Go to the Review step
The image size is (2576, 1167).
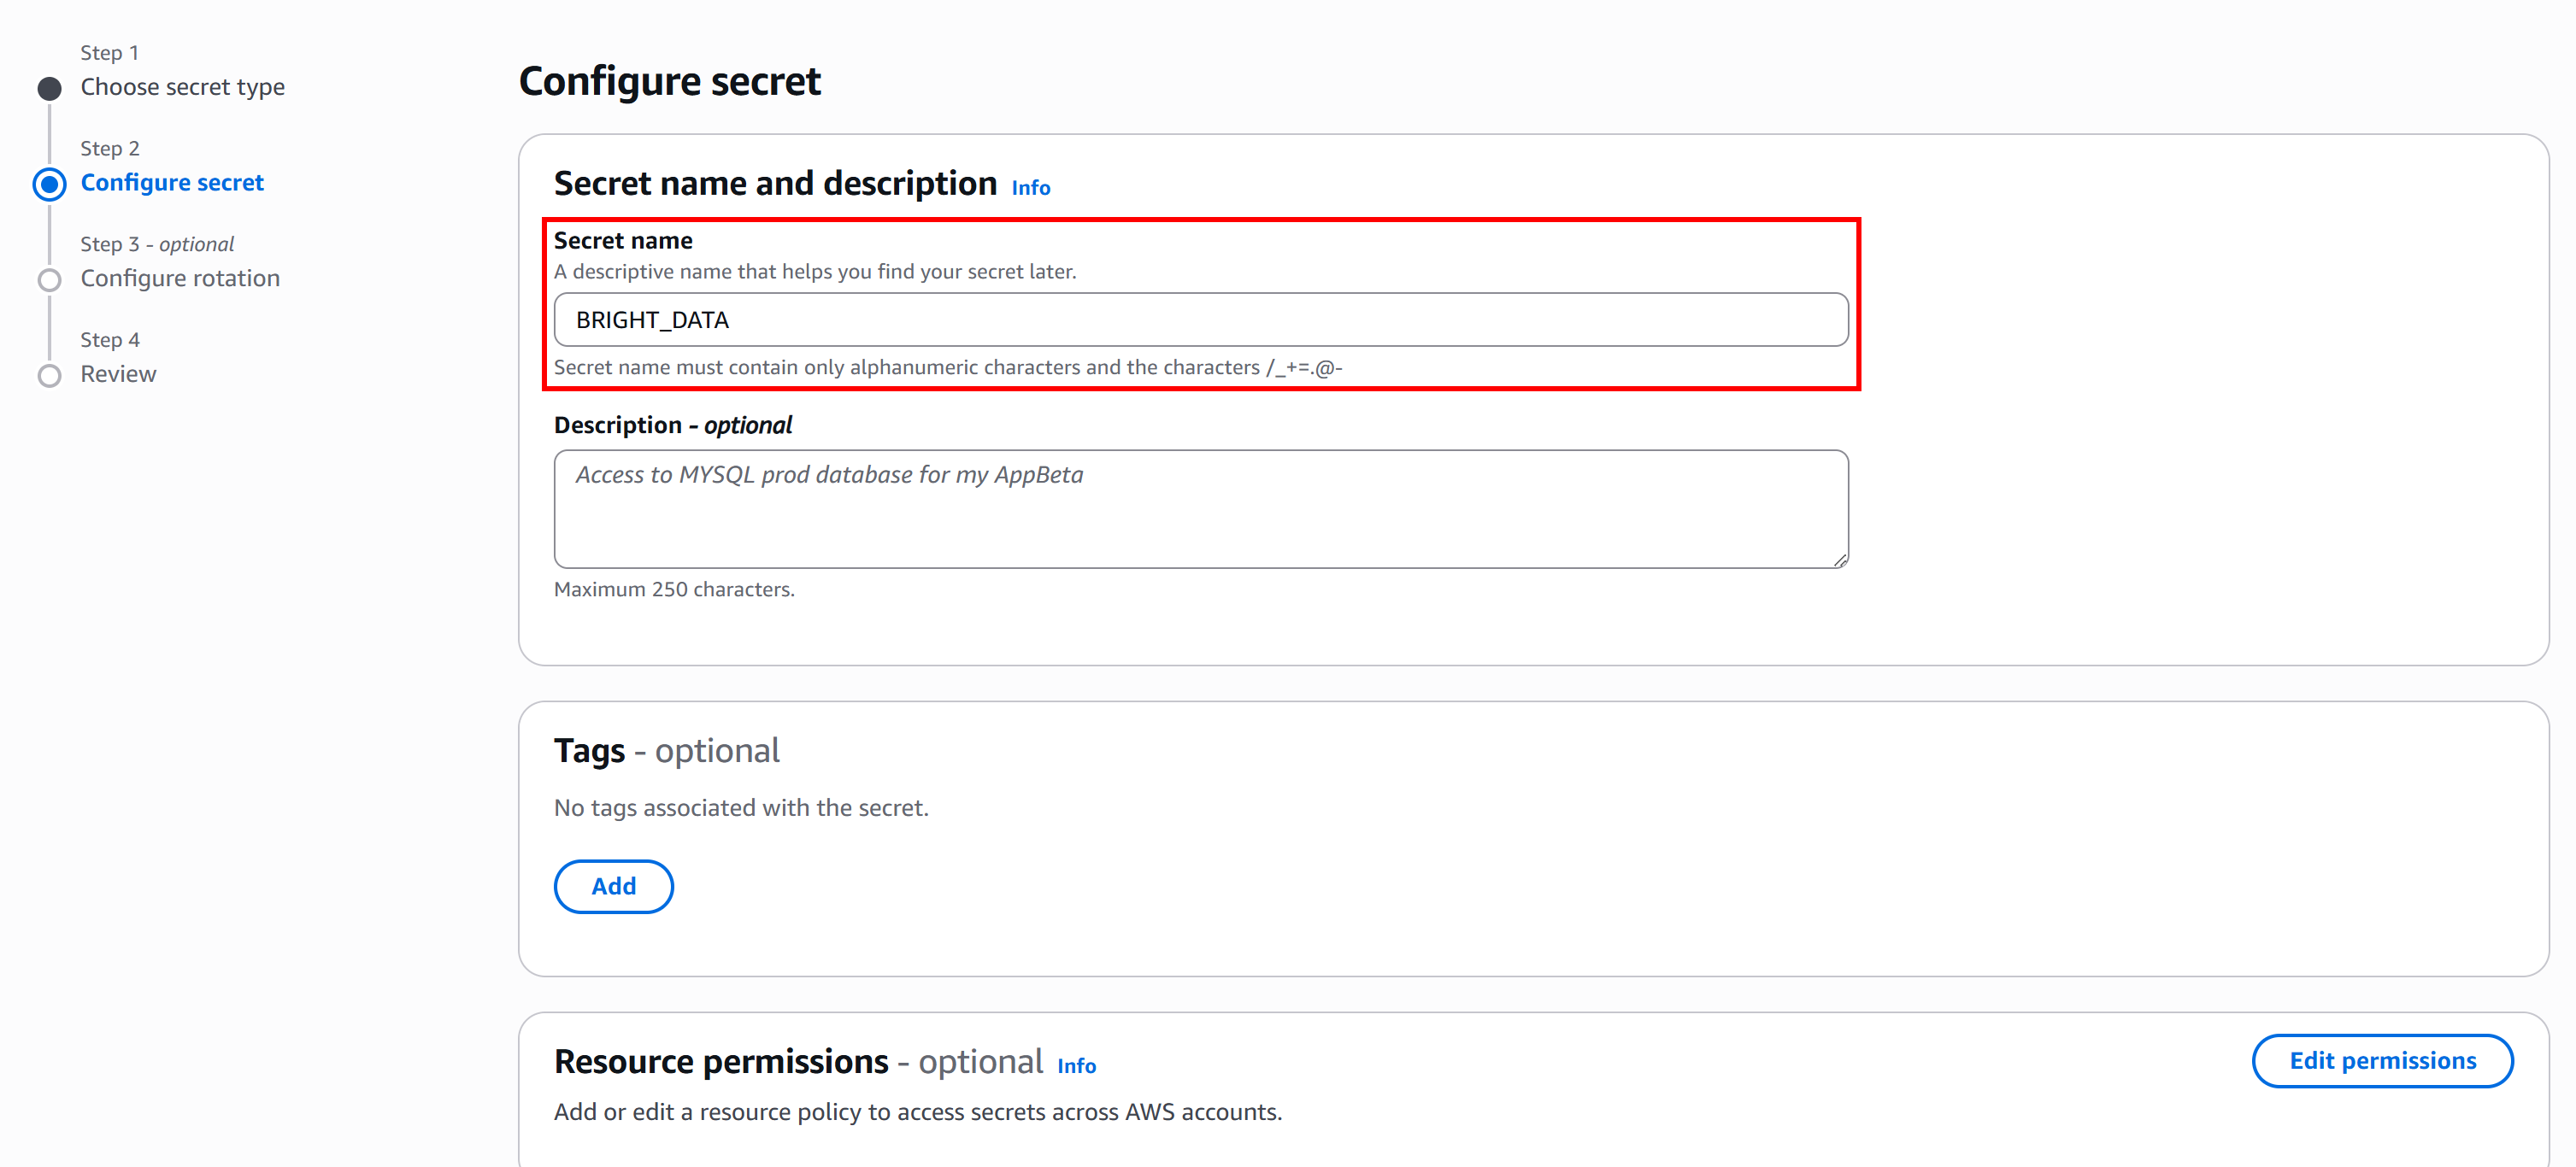click(x=118, y=374)
